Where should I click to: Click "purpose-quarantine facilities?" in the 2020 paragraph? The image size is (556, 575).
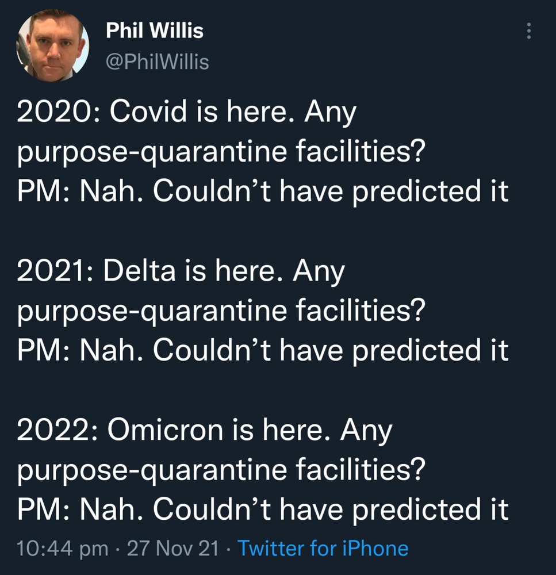pos(221,153)
